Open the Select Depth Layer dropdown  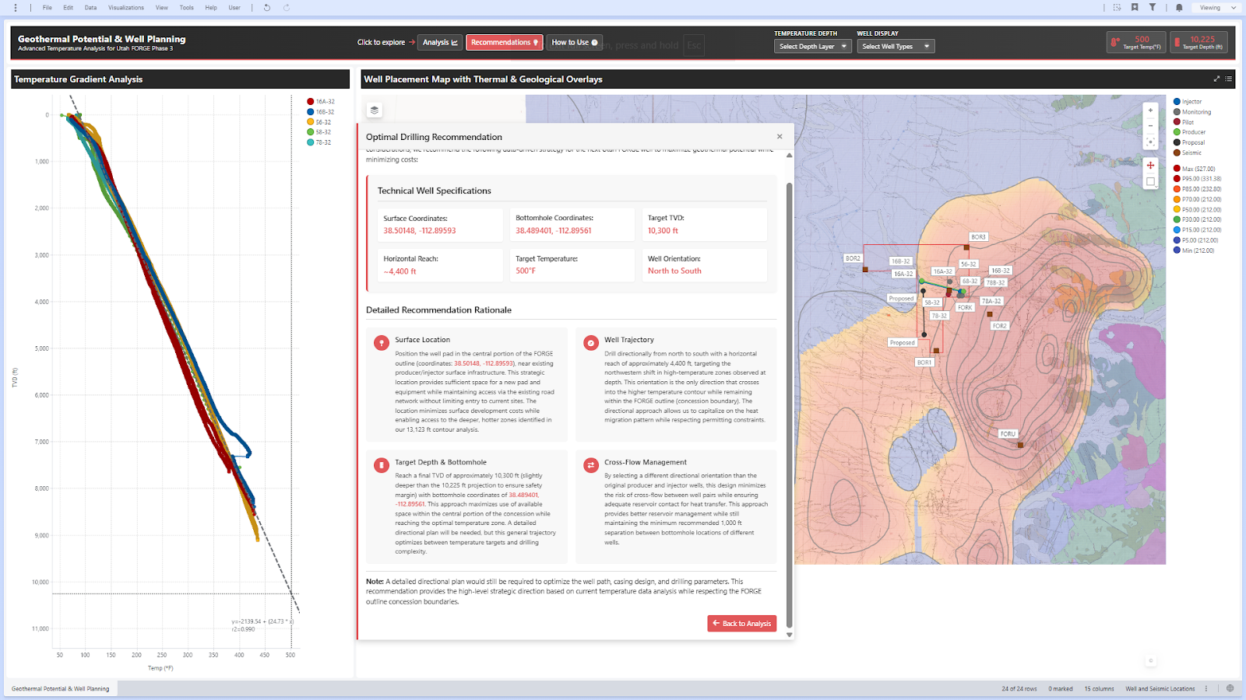(x=812, y=46)
